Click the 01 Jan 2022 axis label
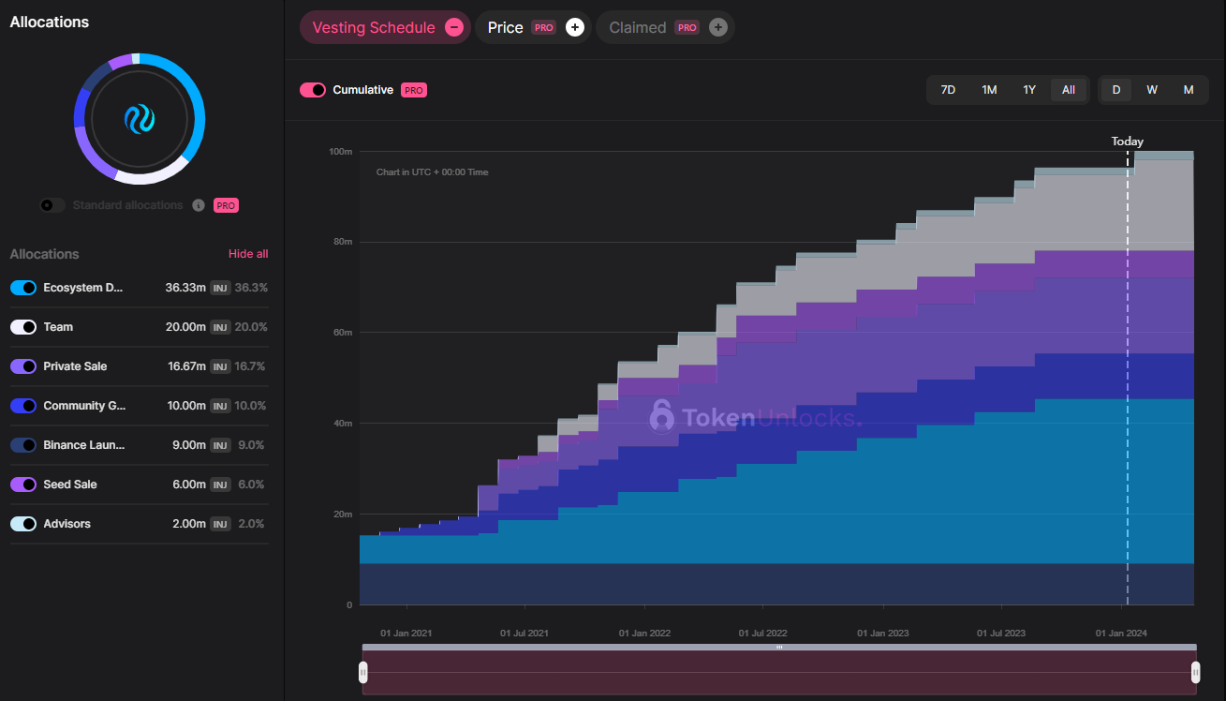 [x=644, y=634]
